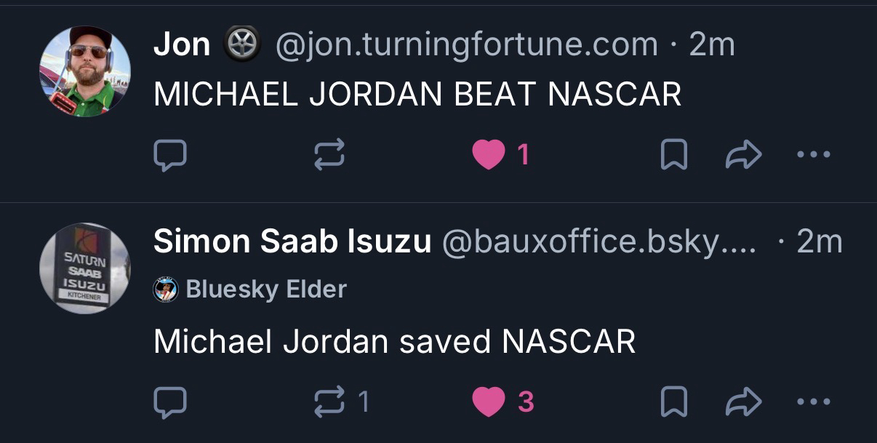Bookmark the Michael Jordan saved NASCAR post
Viewport: 877px width, 443px height.
(x=673, y=402)
